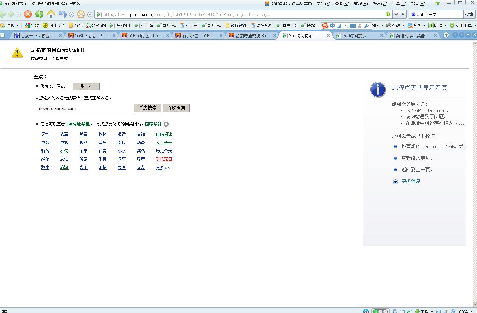Image resolution: width=477 pixels, height=313 pixels.
Task: Click the 谷歌搜索 button
Action: pyautogui.click(x=176, y=108)
